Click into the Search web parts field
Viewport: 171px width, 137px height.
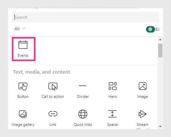pos(86,17)
